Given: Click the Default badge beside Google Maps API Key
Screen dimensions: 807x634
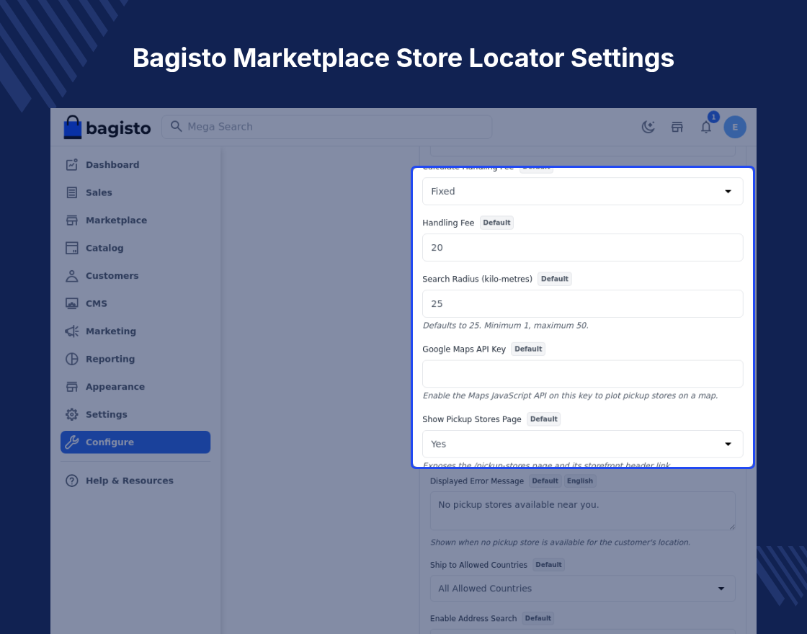Looking at the screenshot, I should 528,349.
